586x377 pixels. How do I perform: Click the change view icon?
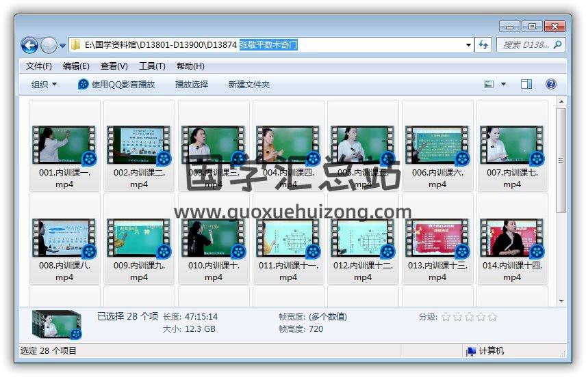click(489, 84)
